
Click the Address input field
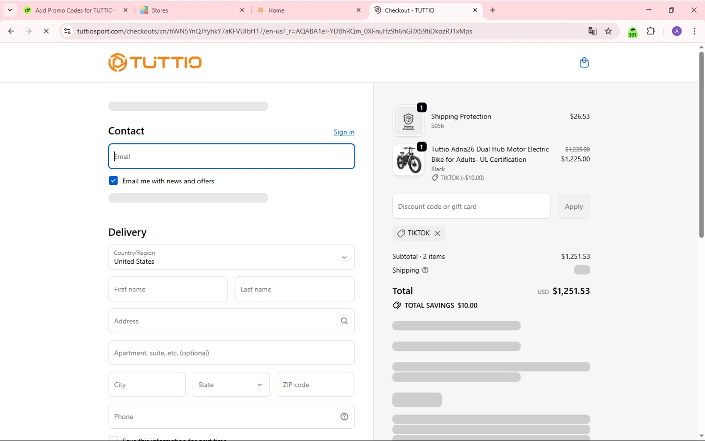pyautogui.click(x=231, y=321)
